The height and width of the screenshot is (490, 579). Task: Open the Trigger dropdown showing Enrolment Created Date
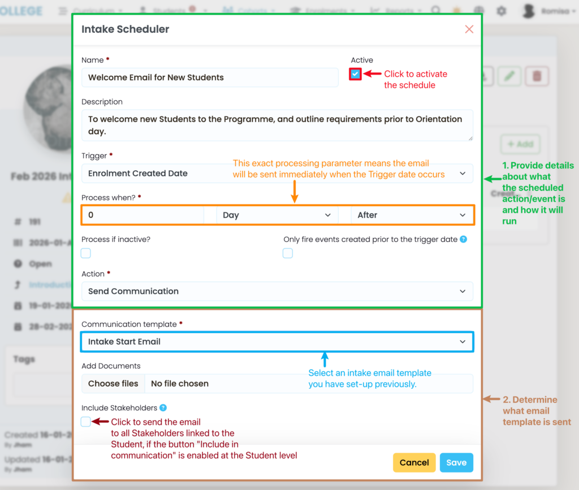tap(277, 174)
